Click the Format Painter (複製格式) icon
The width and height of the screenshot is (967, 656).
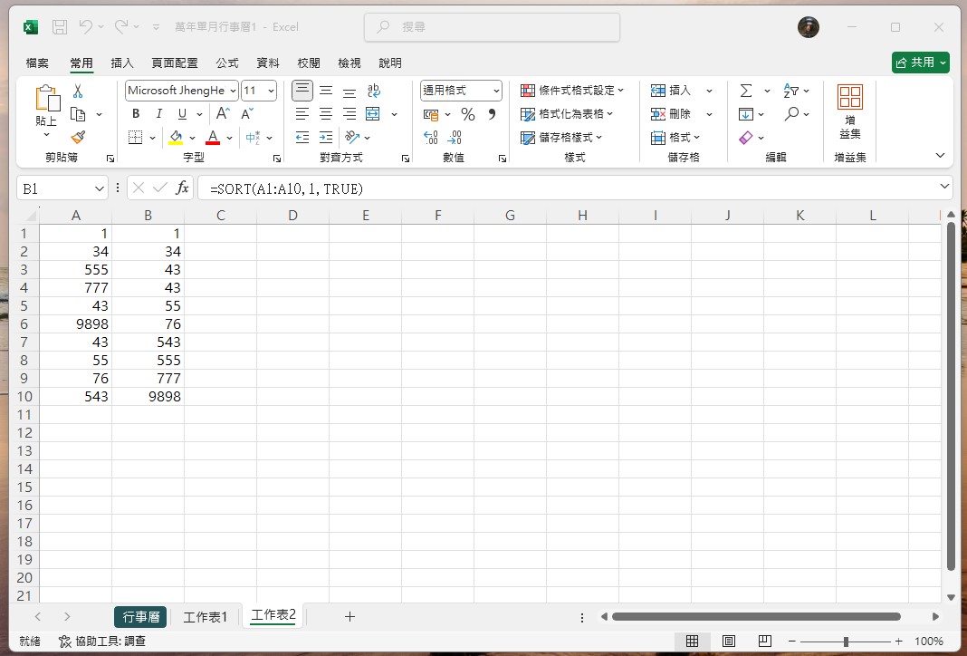78,137
